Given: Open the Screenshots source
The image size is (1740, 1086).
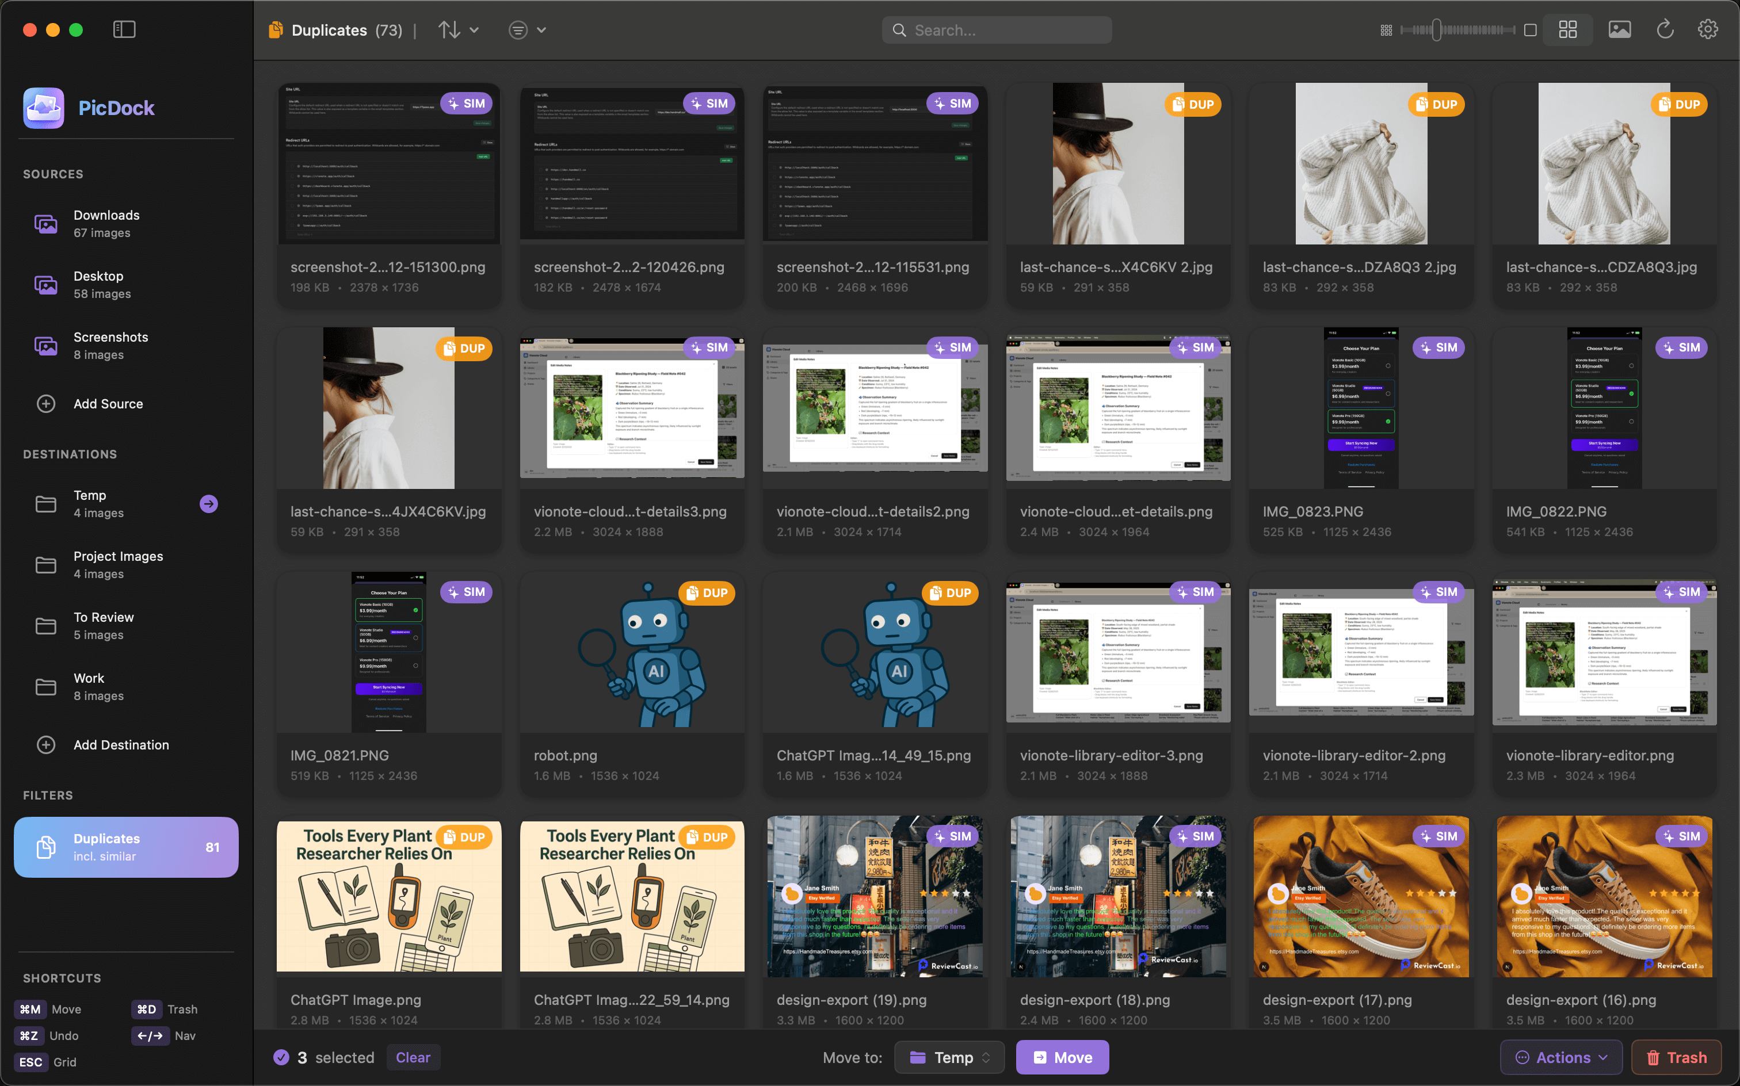Looking at the screenshot, I should tap(110, 345).
